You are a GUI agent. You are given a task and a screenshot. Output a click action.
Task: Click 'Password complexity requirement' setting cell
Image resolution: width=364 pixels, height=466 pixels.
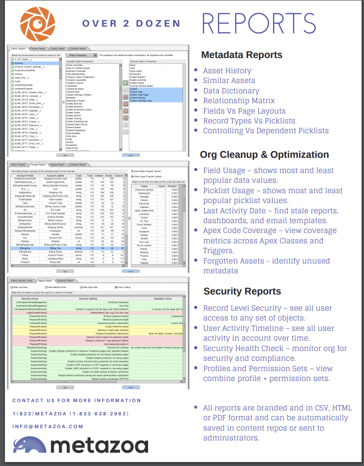(x=88, y=333)
